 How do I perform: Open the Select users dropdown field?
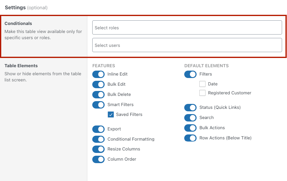coord(187,45)
